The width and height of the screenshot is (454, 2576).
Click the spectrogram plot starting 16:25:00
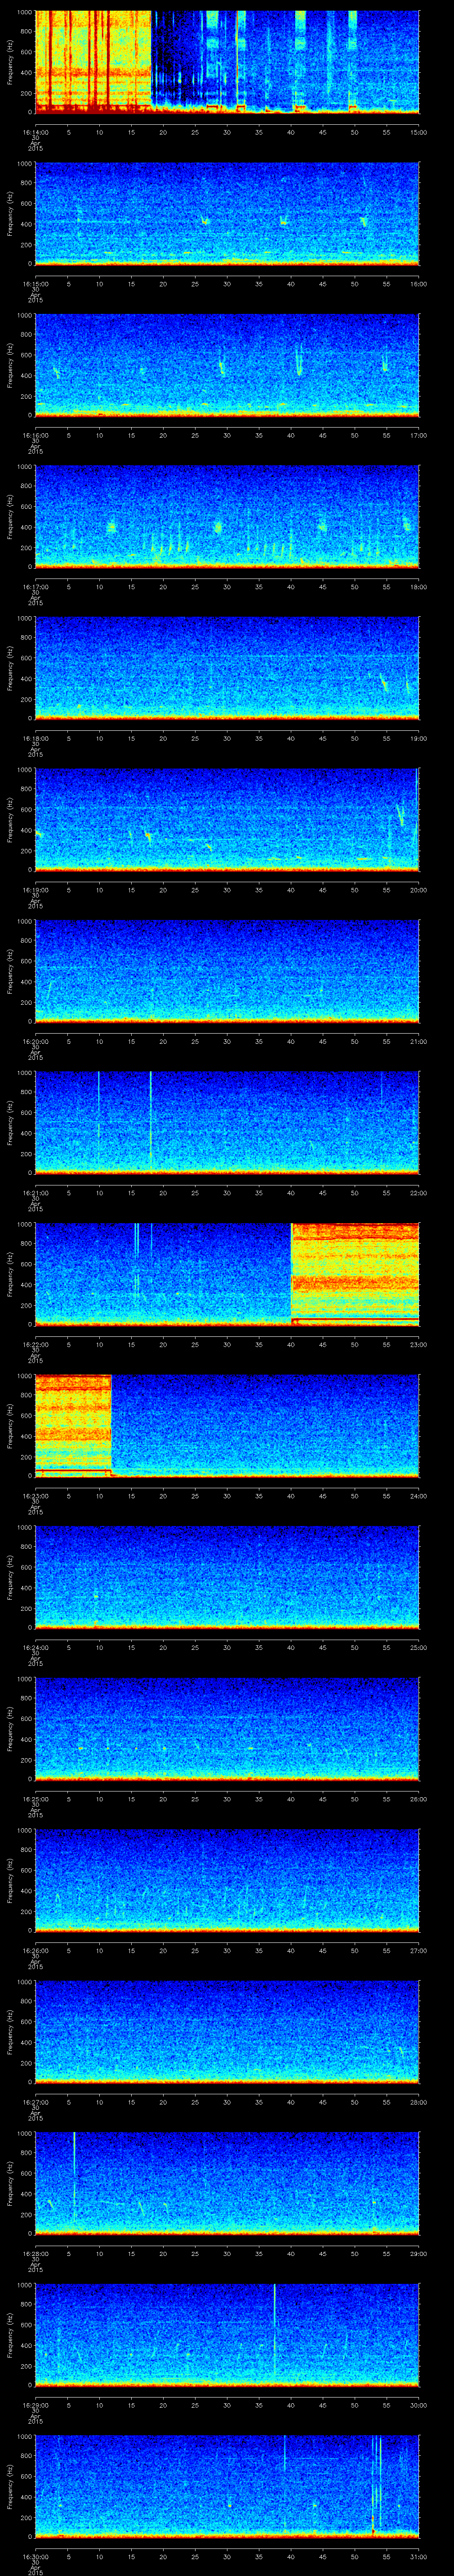click(x=227, y=1729)
